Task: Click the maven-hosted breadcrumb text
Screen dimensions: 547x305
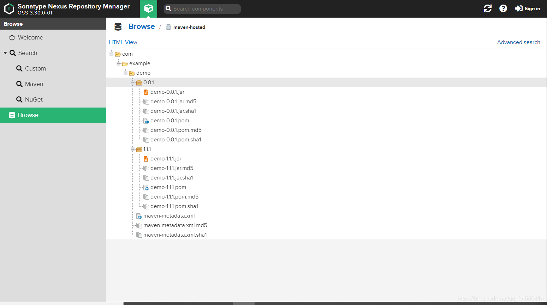Action: [x=189, y=27]
